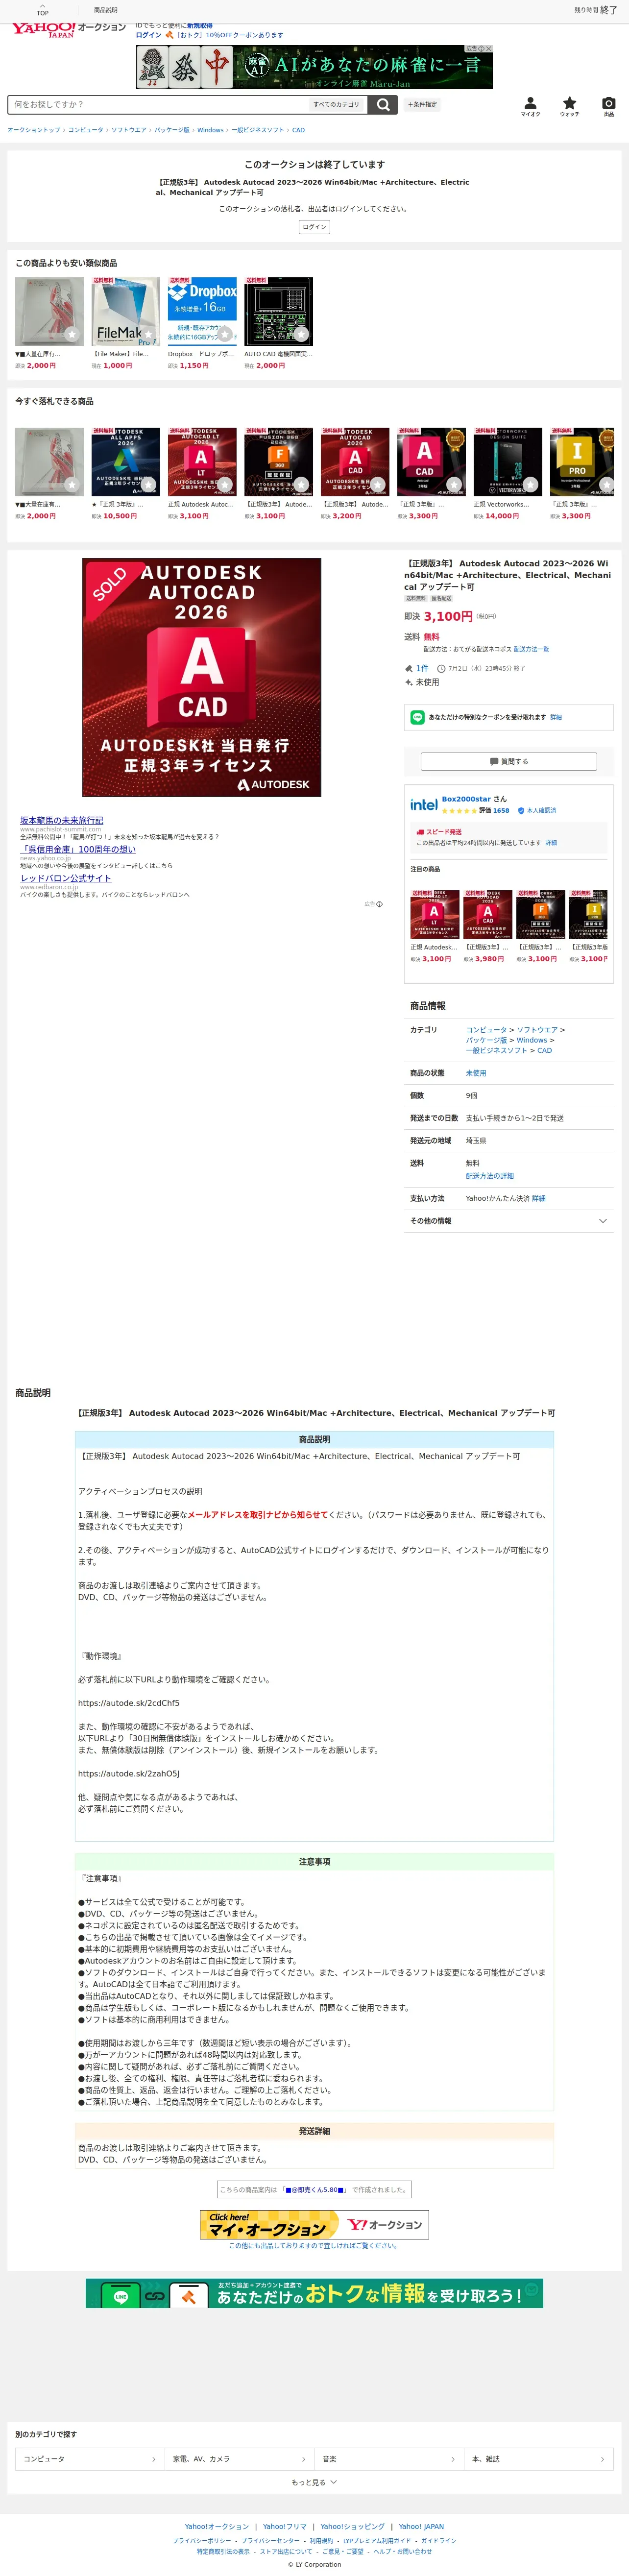The width and height of the screenshot is (629, 2576).
Task: Open 配送方法の詳細 link
Action: (490, 1176)
